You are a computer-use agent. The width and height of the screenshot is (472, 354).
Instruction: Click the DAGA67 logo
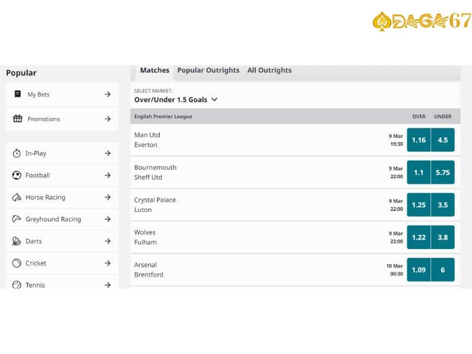[x=422, y=21]
